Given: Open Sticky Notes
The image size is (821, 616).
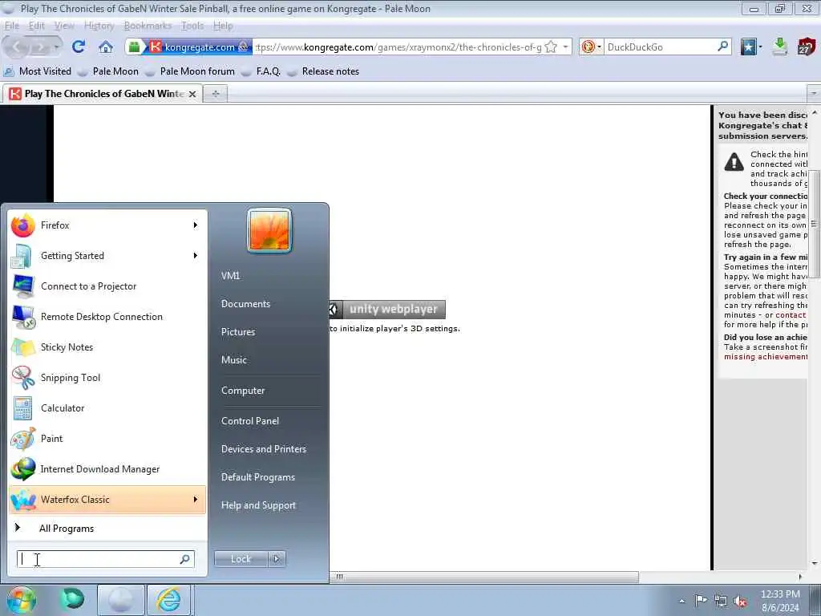Looking at the screenshot, I should 107,346.
